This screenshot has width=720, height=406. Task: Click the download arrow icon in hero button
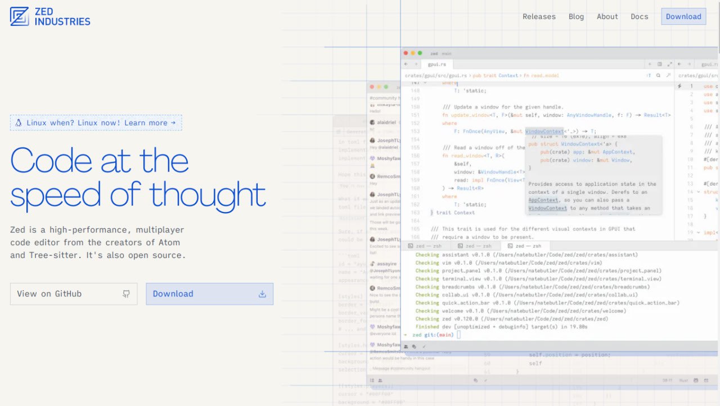point(262,294)
